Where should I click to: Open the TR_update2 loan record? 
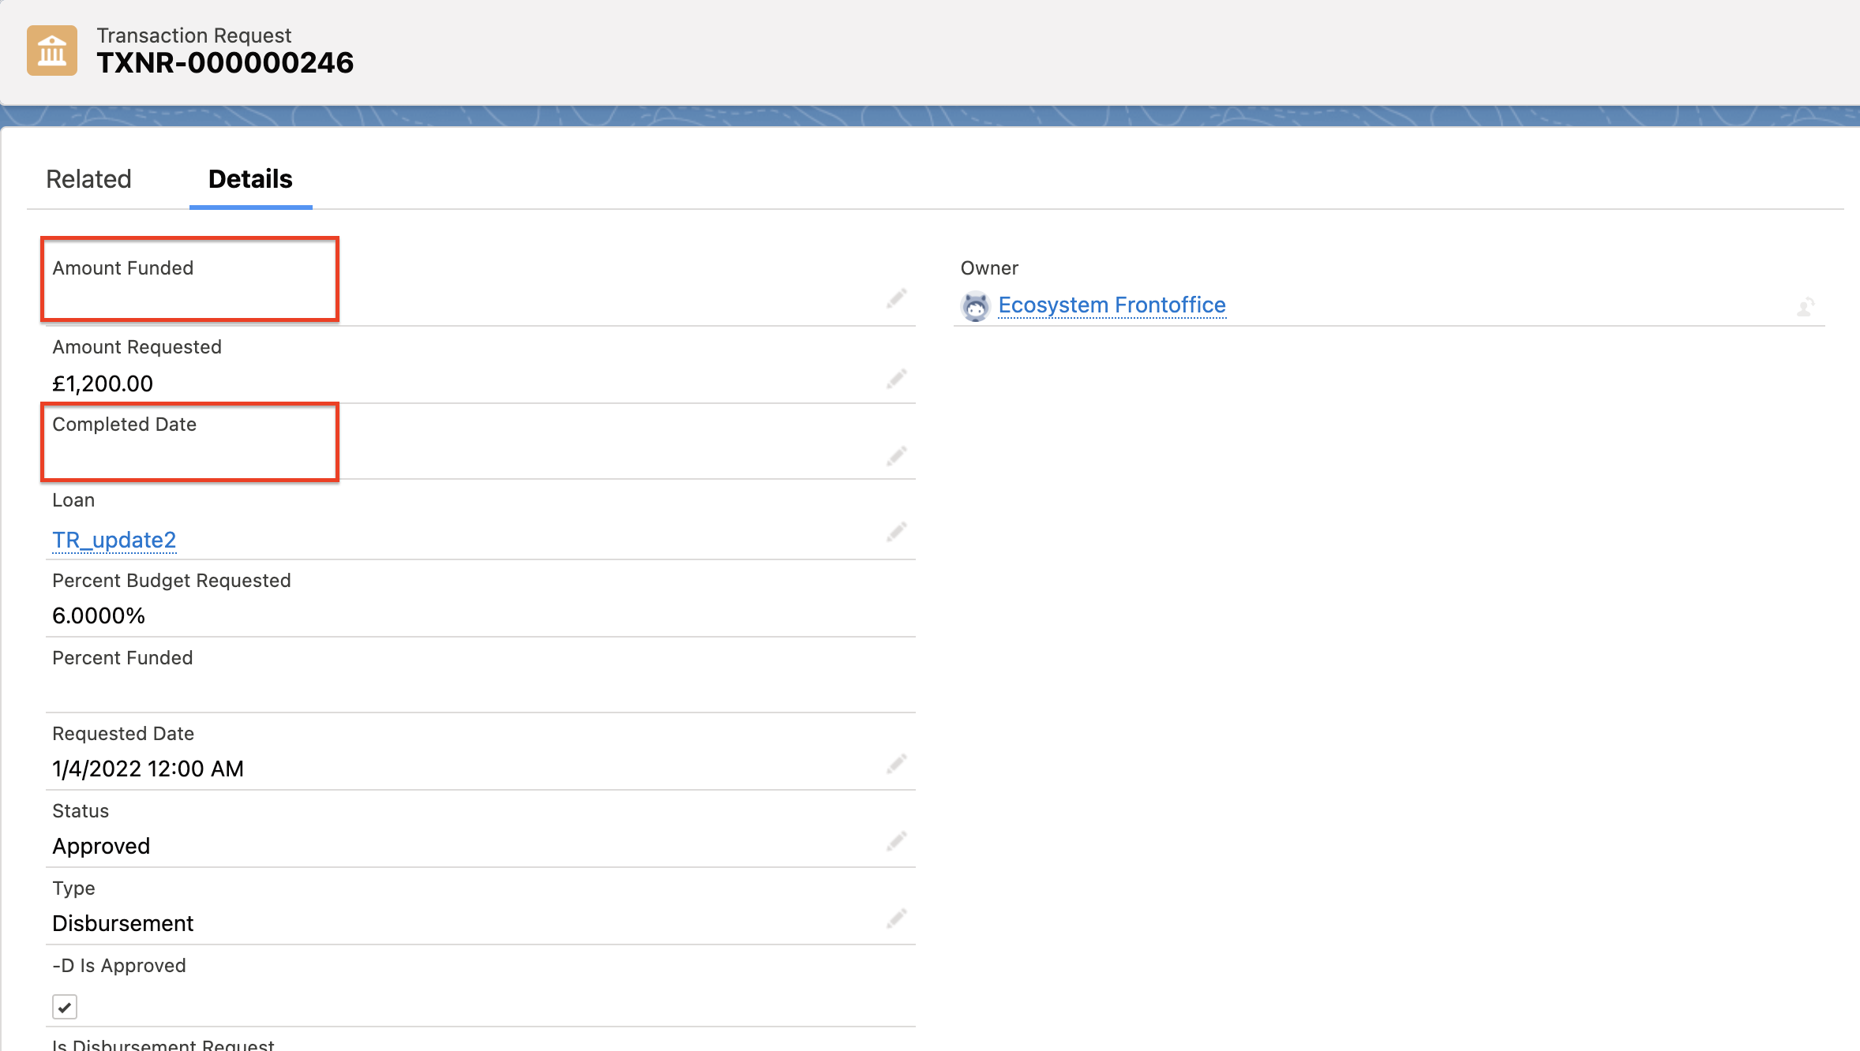(x=114, y=540)
